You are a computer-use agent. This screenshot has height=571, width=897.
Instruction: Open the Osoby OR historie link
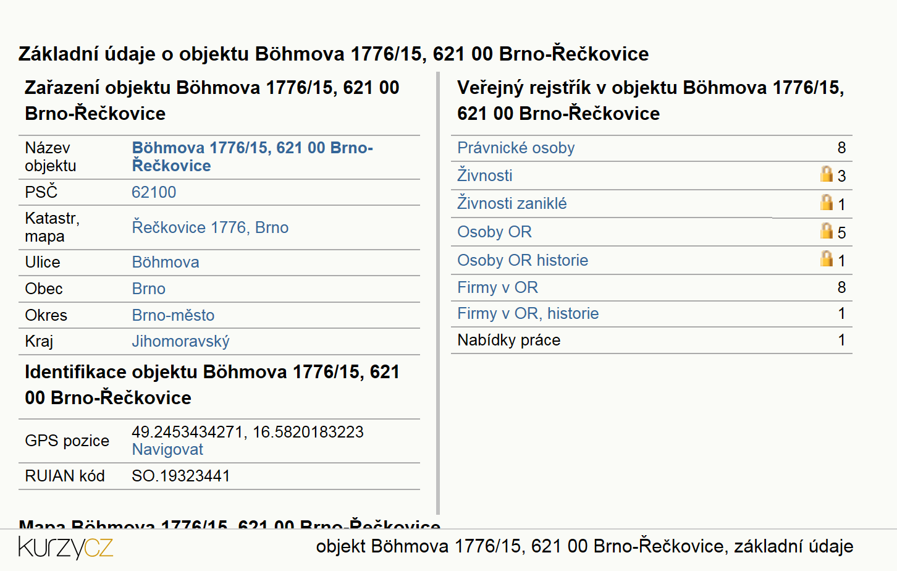523,260
